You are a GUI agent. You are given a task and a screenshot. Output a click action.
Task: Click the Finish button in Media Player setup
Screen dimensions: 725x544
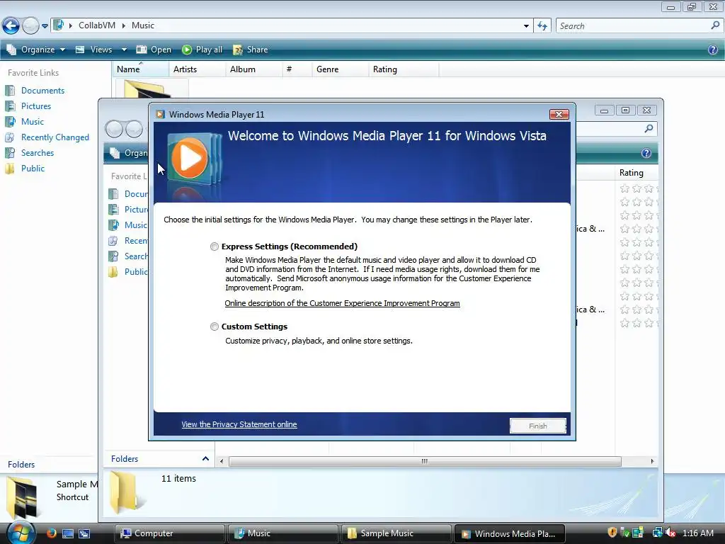[x=538, y=426]
